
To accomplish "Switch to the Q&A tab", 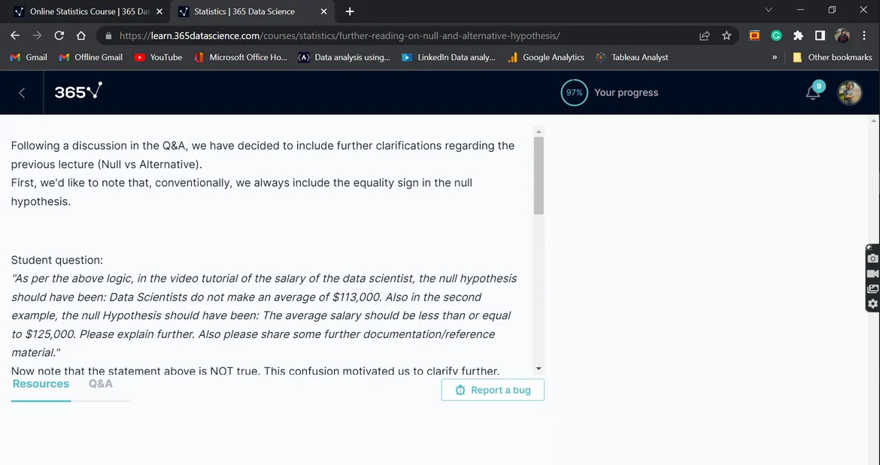I will point(100,384).
